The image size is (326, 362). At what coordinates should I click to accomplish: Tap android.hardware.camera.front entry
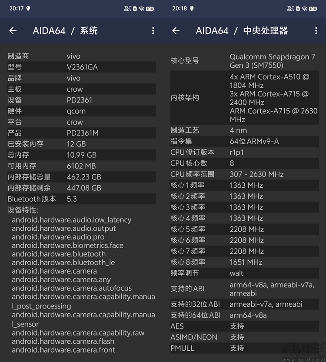(x=63, y=350)
